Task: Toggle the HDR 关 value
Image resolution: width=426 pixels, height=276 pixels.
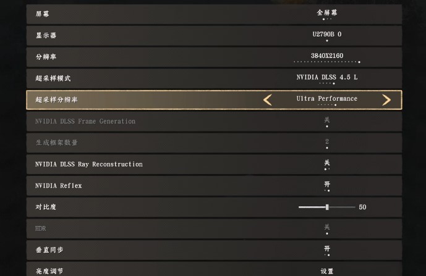Action: [x=327, y=228]
